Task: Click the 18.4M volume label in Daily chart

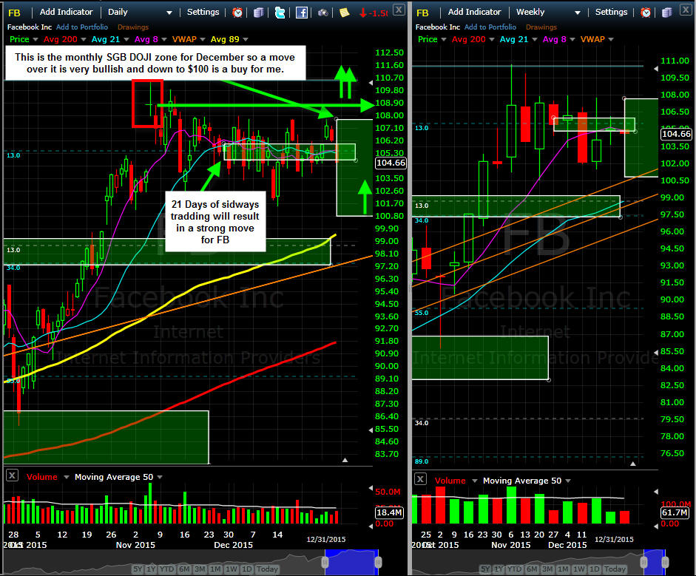Action: tap(389, 512)
